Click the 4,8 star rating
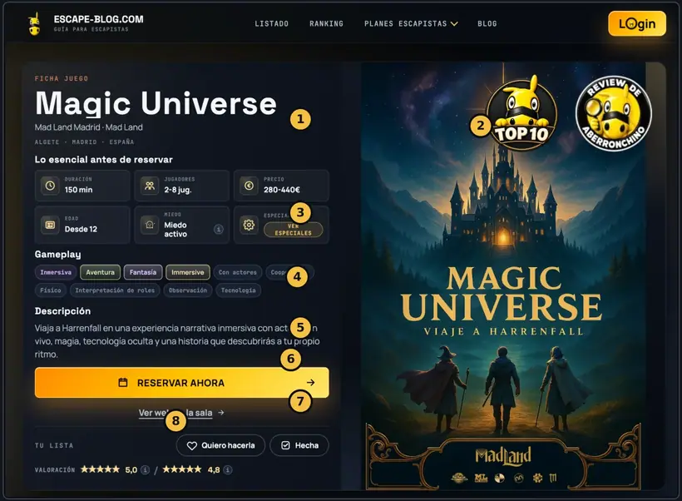Viewport: 682px width, 501px height. click(182, 469)
